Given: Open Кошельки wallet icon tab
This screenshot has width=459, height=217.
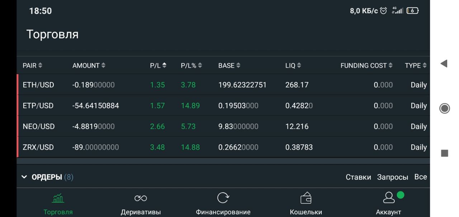Looking at the screenshot, I should (306, 198).
